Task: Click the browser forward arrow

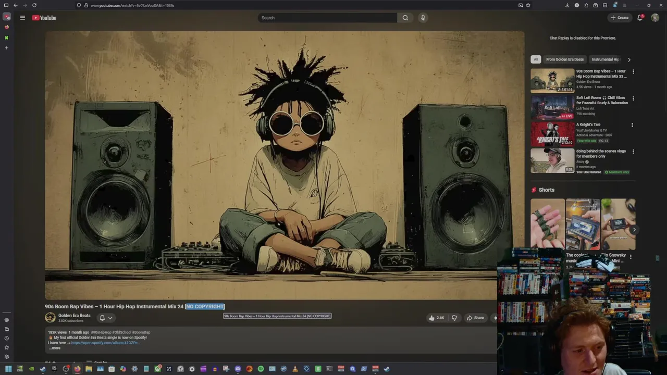Action: [x=25, y=5]
